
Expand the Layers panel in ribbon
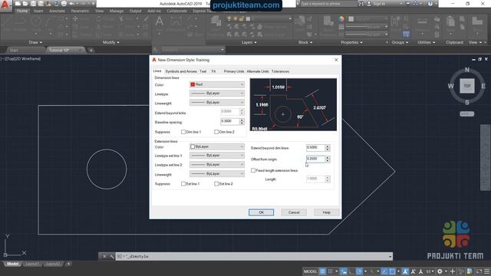[x=249, y=42]
